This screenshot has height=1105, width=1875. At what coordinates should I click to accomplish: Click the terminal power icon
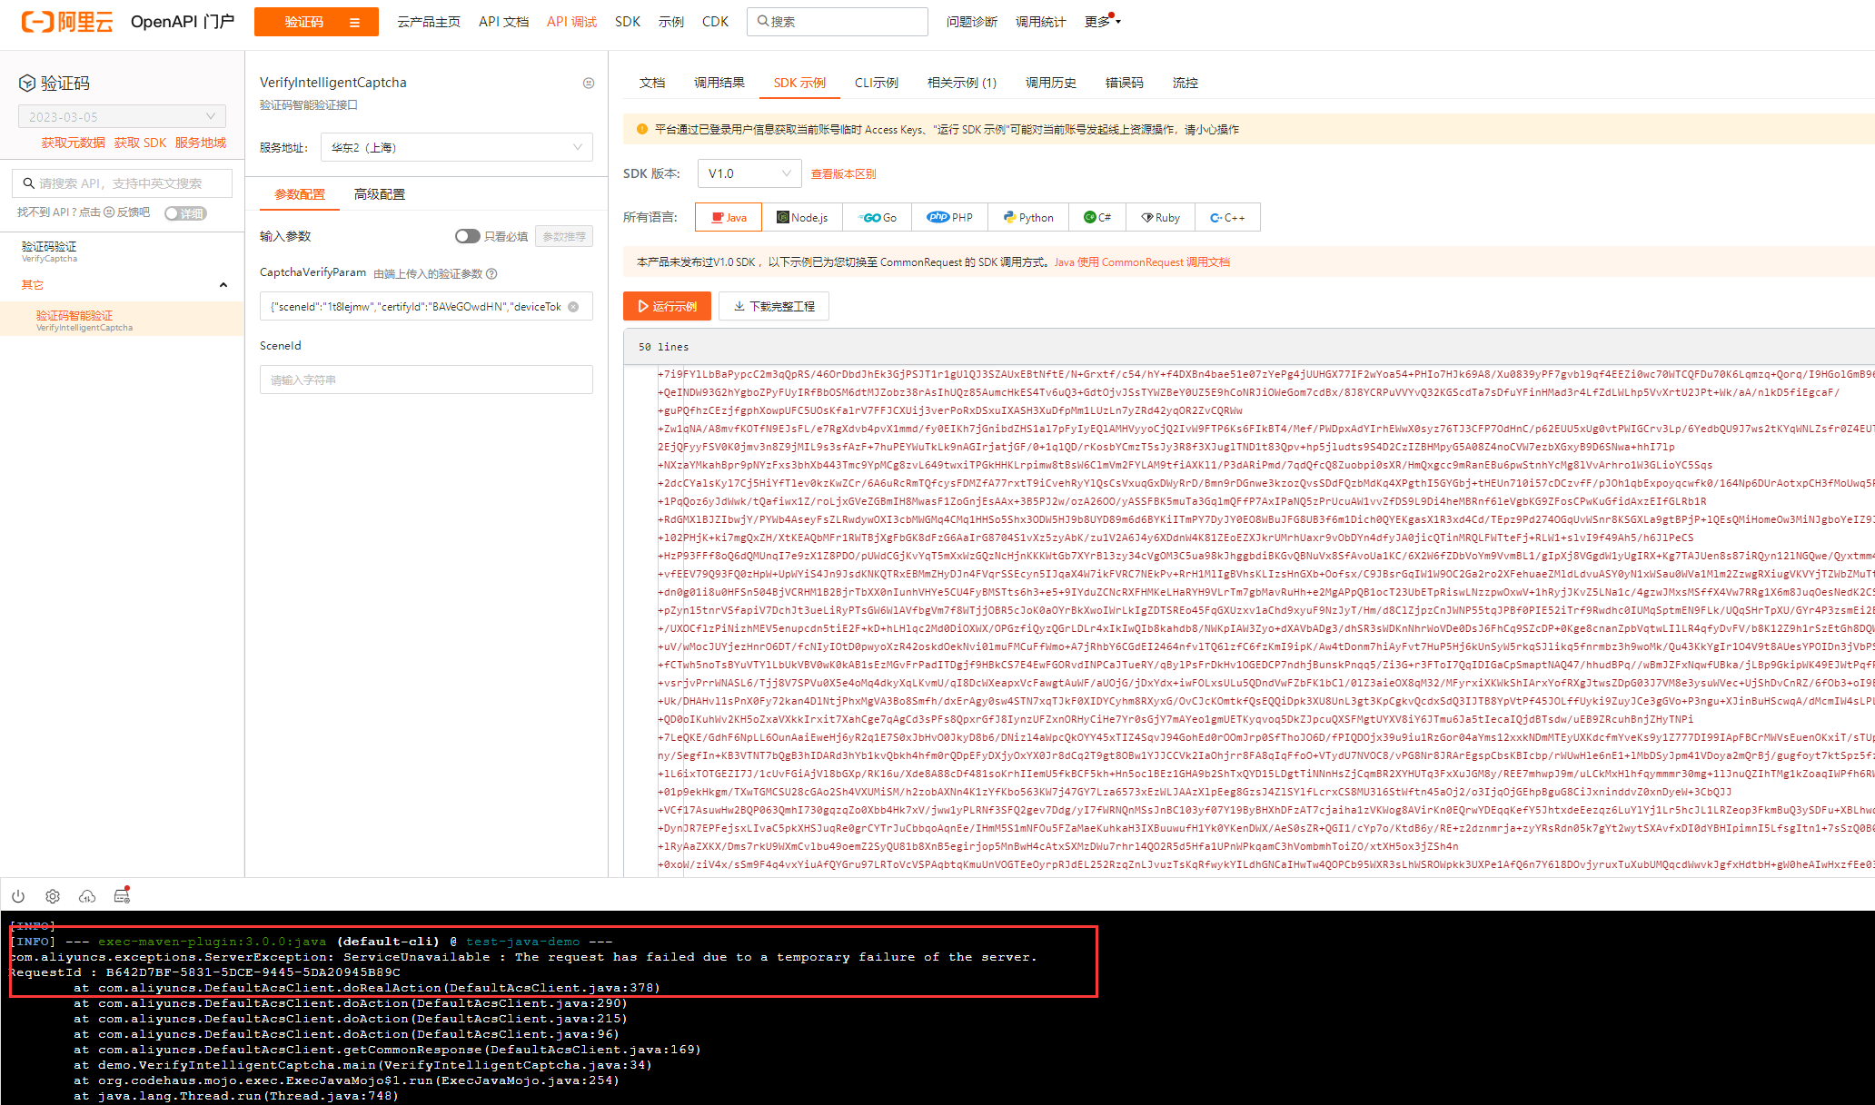[x=18, y=896]
